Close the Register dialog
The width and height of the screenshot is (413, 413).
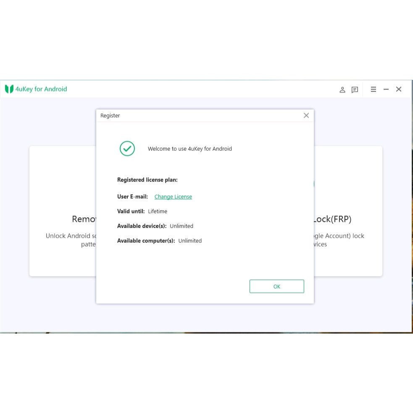pos(306,116)
